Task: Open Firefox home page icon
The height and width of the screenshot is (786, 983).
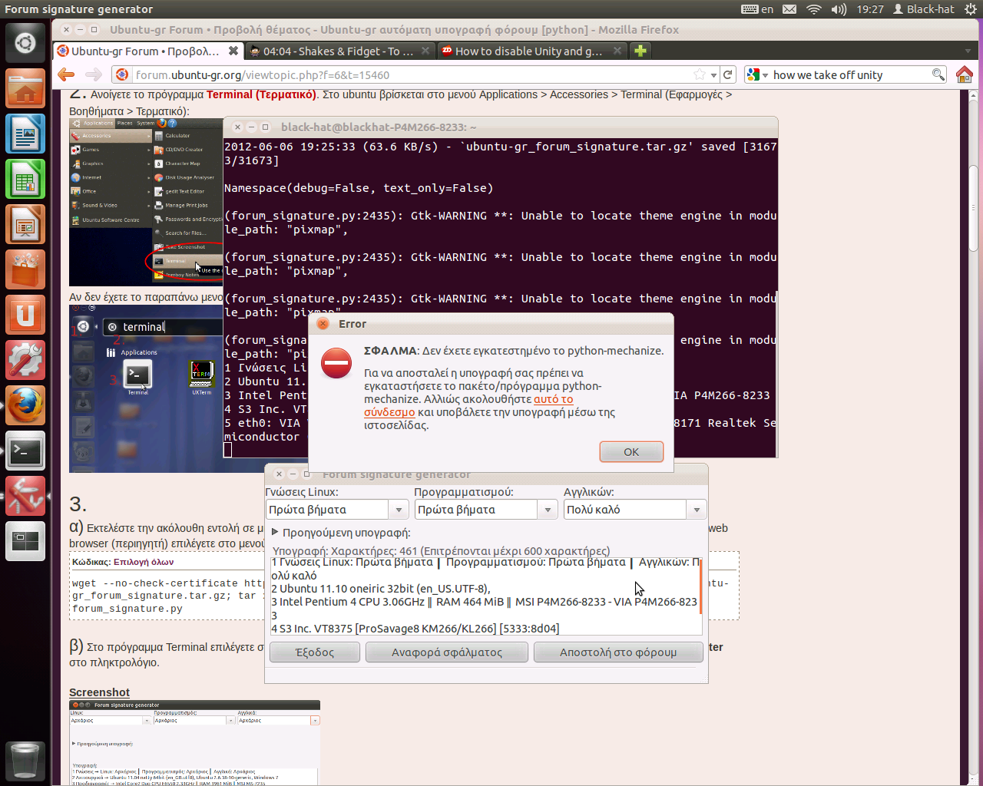Action: [x=964, y=74]
